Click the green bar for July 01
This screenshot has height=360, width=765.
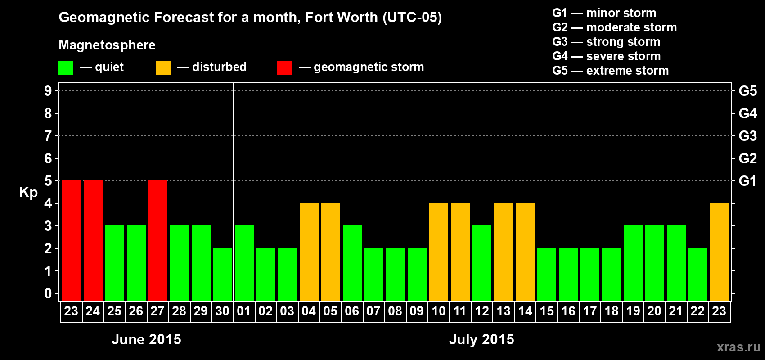[x=244, y=263]
